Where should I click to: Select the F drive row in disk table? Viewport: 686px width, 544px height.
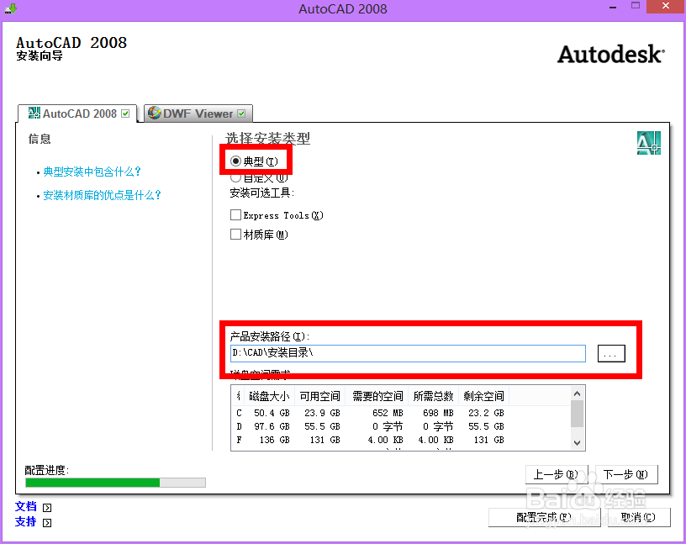pos(370,440)
